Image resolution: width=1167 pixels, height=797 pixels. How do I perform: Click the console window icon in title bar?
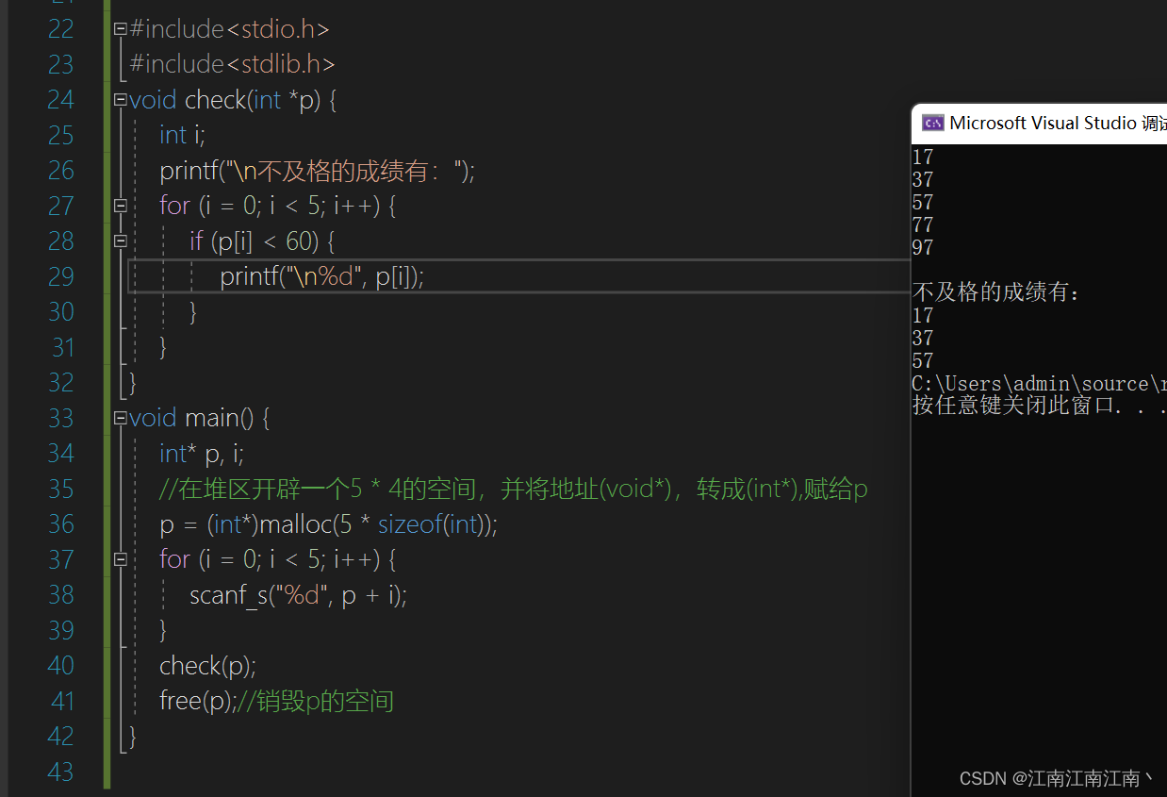[x=932, y=123]
